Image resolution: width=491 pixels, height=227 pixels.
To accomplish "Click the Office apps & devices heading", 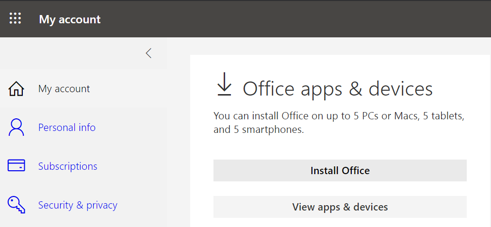I will (x=338, y=89).
